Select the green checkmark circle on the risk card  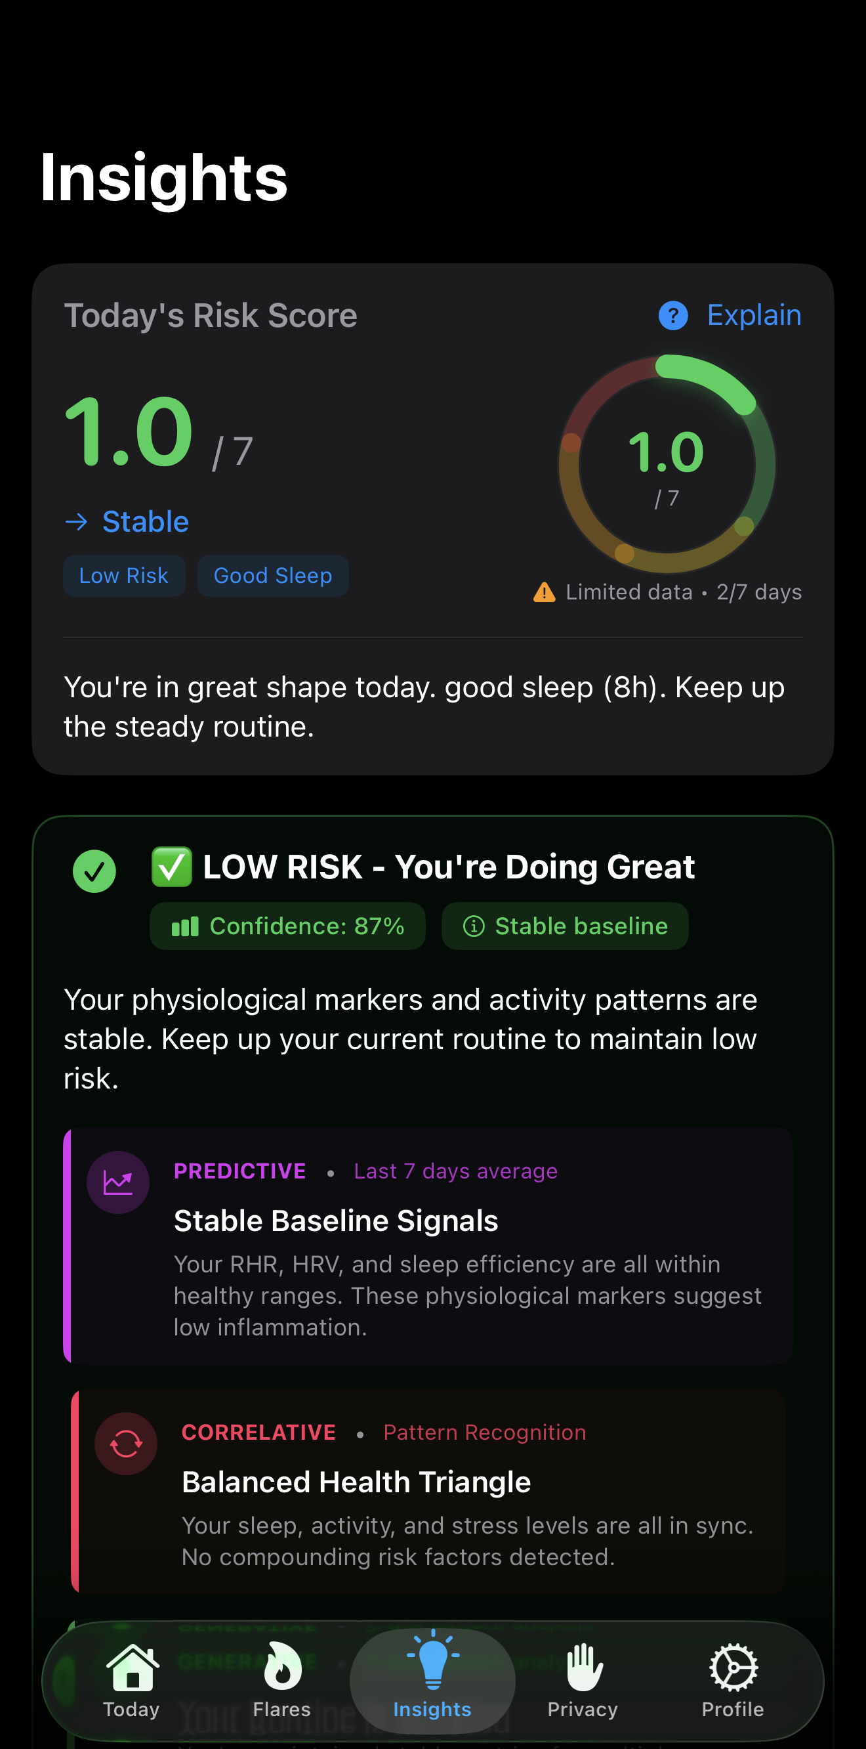click(x=94, y=871)
